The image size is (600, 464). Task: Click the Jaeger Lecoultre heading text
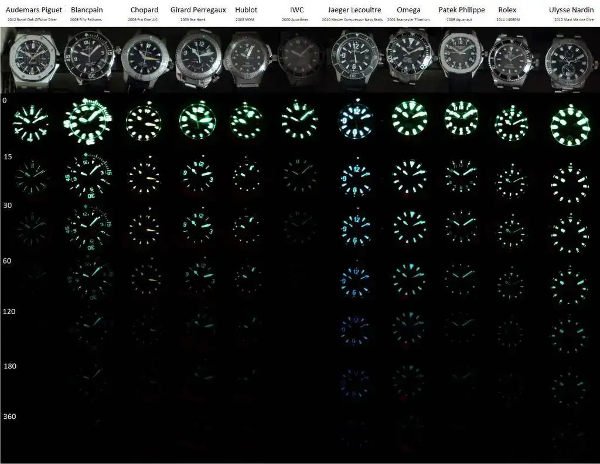click(354, 10)
